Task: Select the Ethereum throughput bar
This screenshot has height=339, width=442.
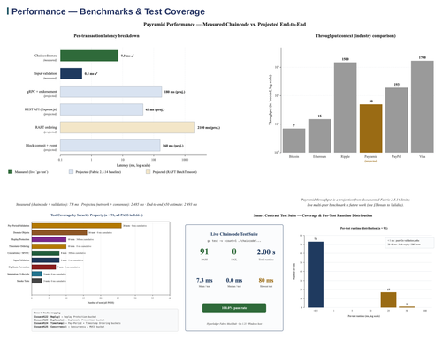Action: pyautogui.click(x=320, y=136)
